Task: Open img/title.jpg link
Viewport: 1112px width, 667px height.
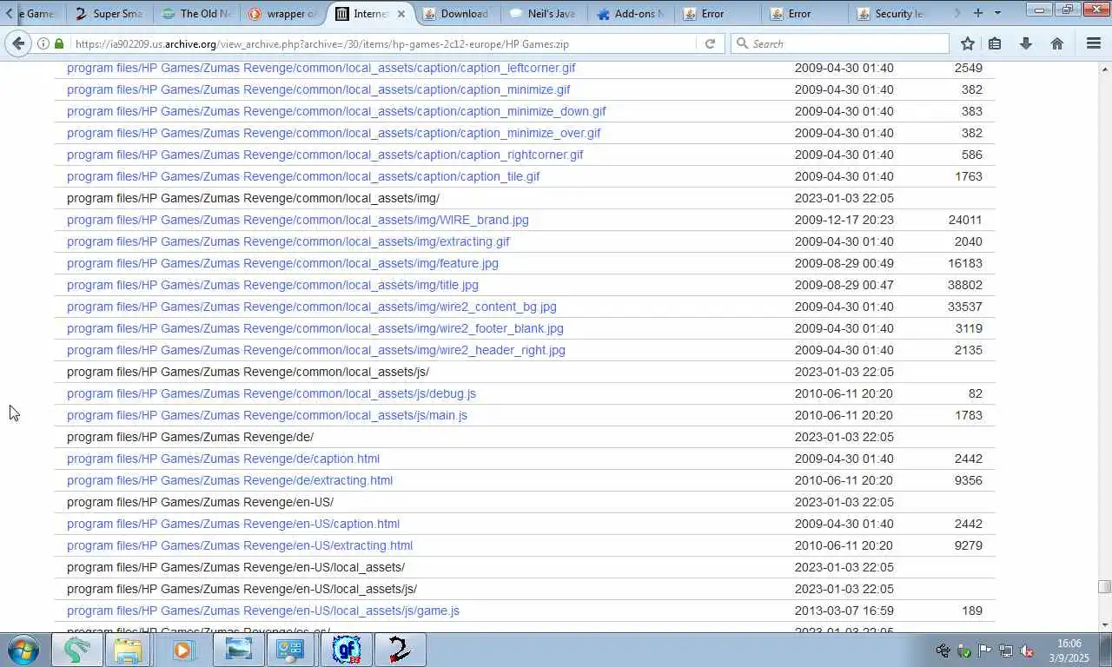Action: pyautogui.click(x=273, y=285)
